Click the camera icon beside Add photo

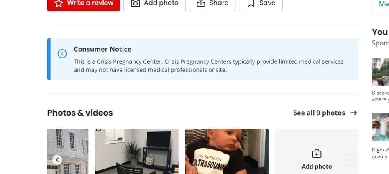point(136,3)
